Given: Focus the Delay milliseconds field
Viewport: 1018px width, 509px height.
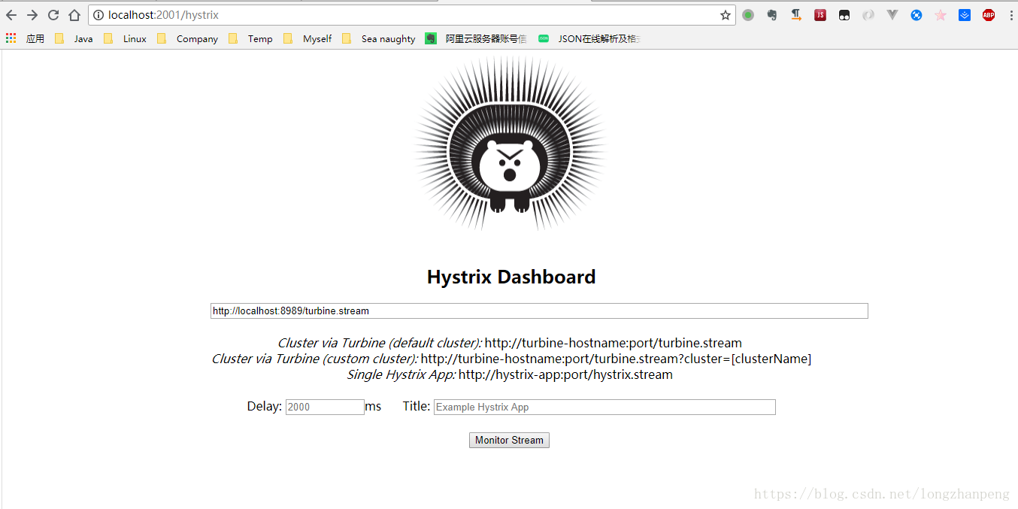Looking at the screenshot, I should click(325, 407).
